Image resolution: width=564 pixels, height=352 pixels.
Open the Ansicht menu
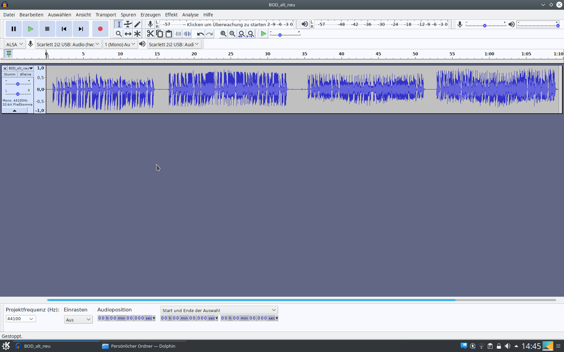click(x=83, y=15)
